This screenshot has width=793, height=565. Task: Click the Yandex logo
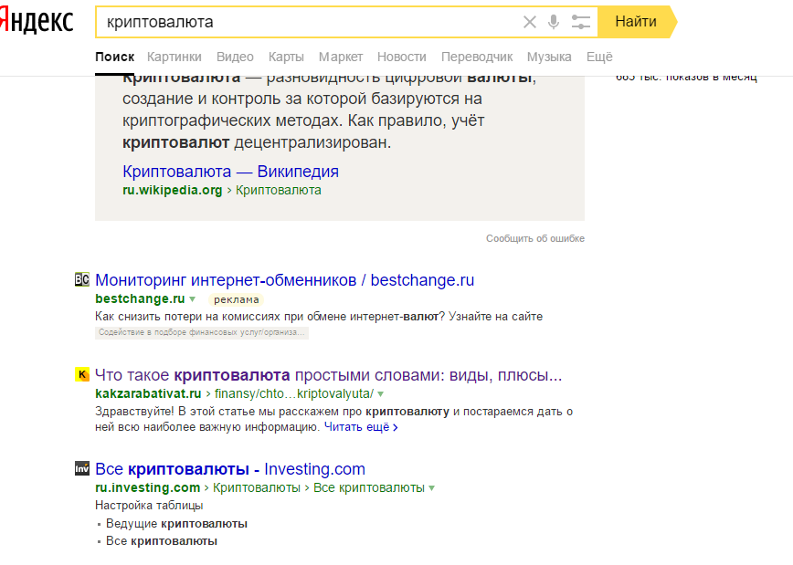tap(37, 21)
